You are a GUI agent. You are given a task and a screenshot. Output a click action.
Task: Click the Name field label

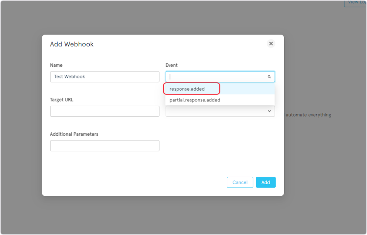[x=56, y=65]
